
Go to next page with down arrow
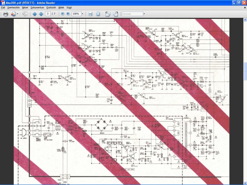41,14
